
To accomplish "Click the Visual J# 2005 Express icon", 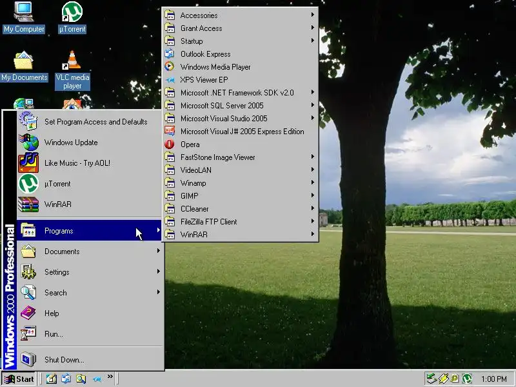I will click(x=170, y=131).
